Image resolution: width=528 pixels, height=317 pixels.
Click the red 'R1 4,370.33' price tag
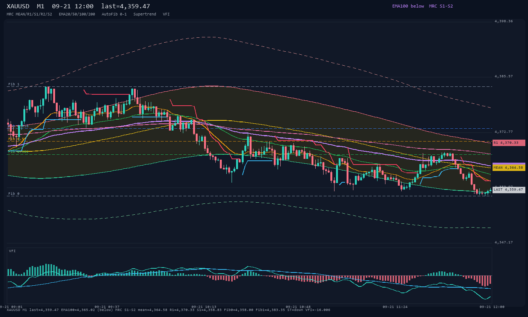point(509,143)
